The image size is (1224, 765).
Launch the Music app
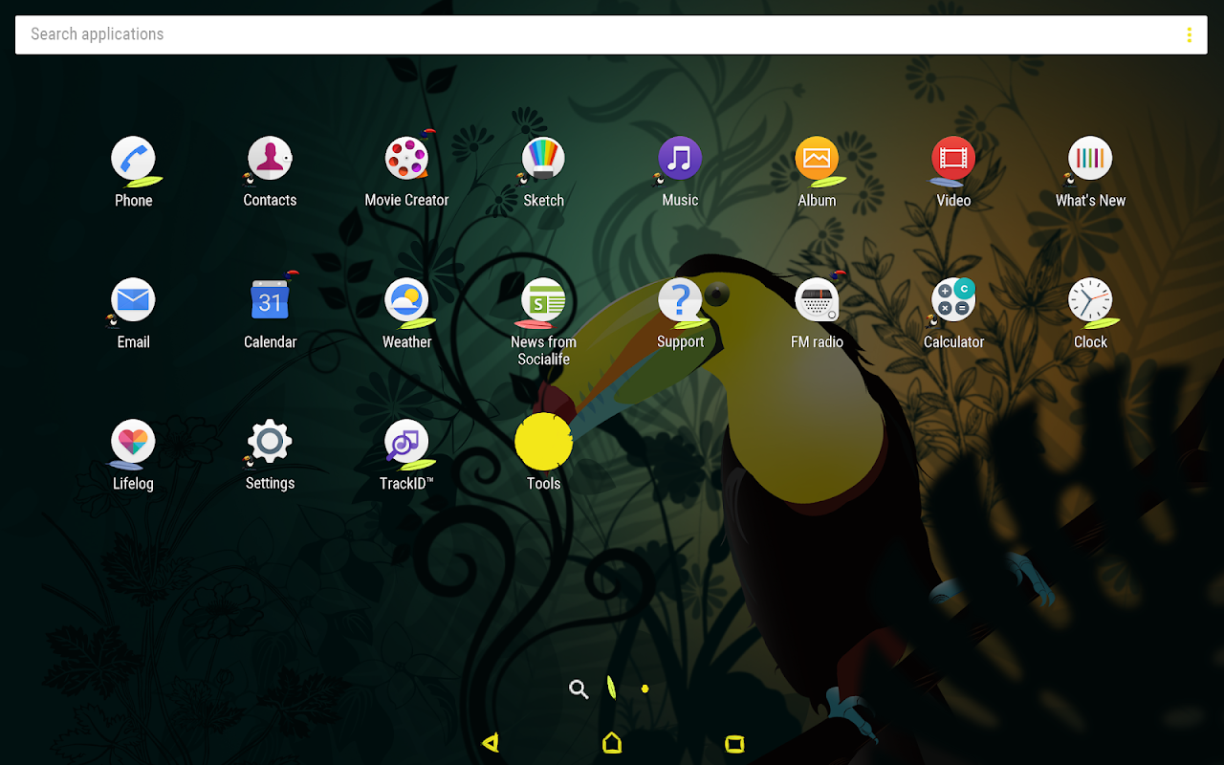tap(680, 160)
